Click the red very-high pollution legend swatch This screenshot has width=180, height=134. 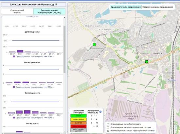pyautogui.click(x=79, y=126)
